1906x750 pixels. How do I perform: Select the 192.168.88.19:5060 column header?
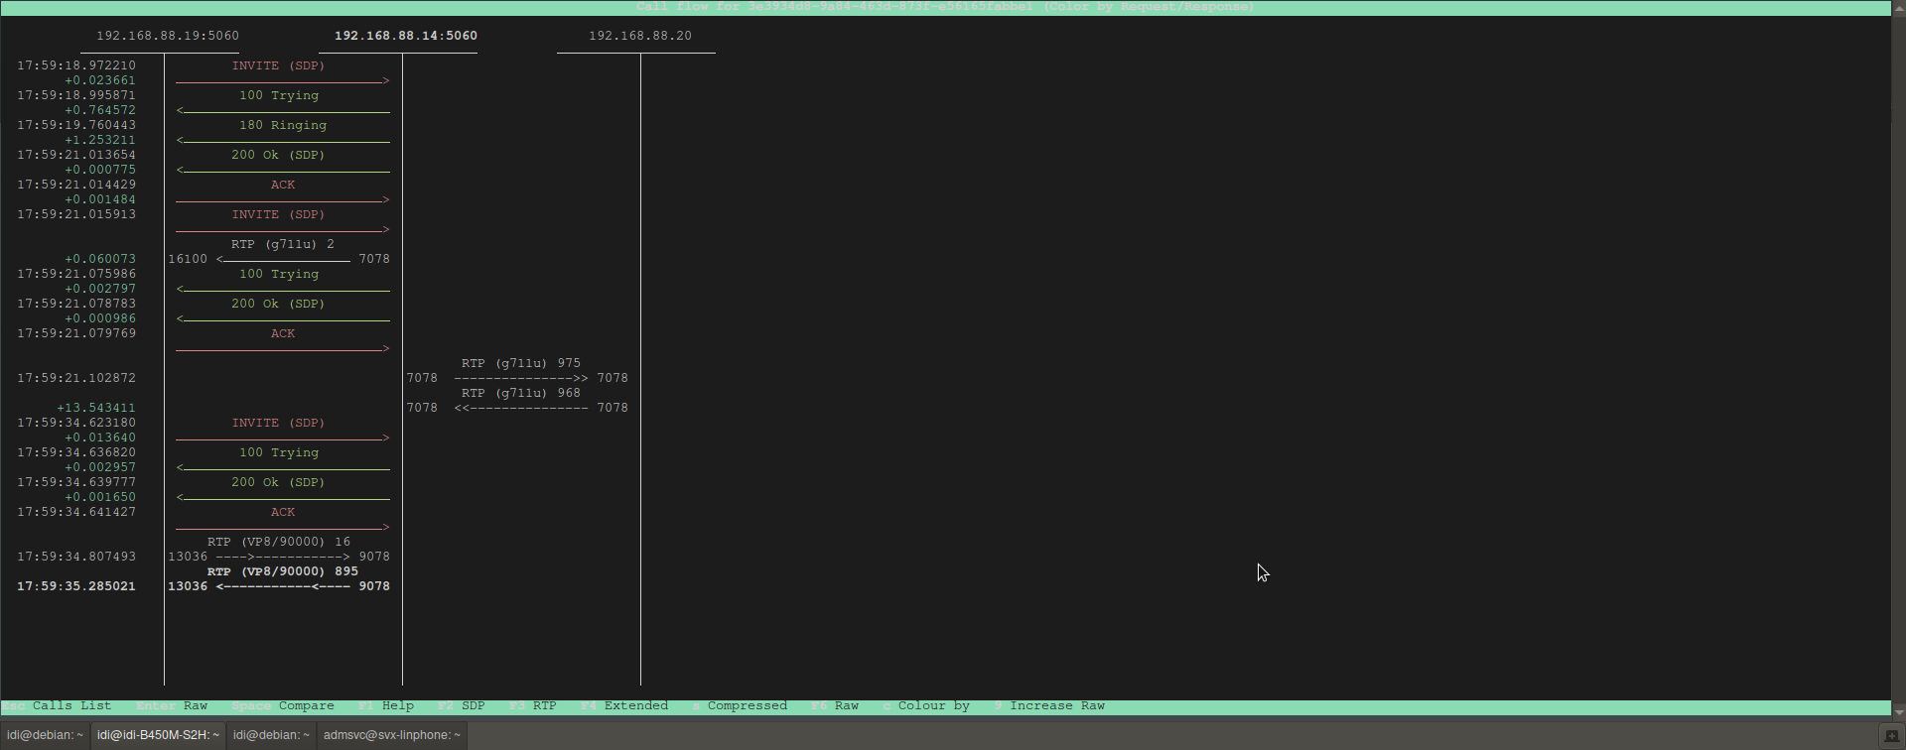pyautogui.click(x=167, y=36)
